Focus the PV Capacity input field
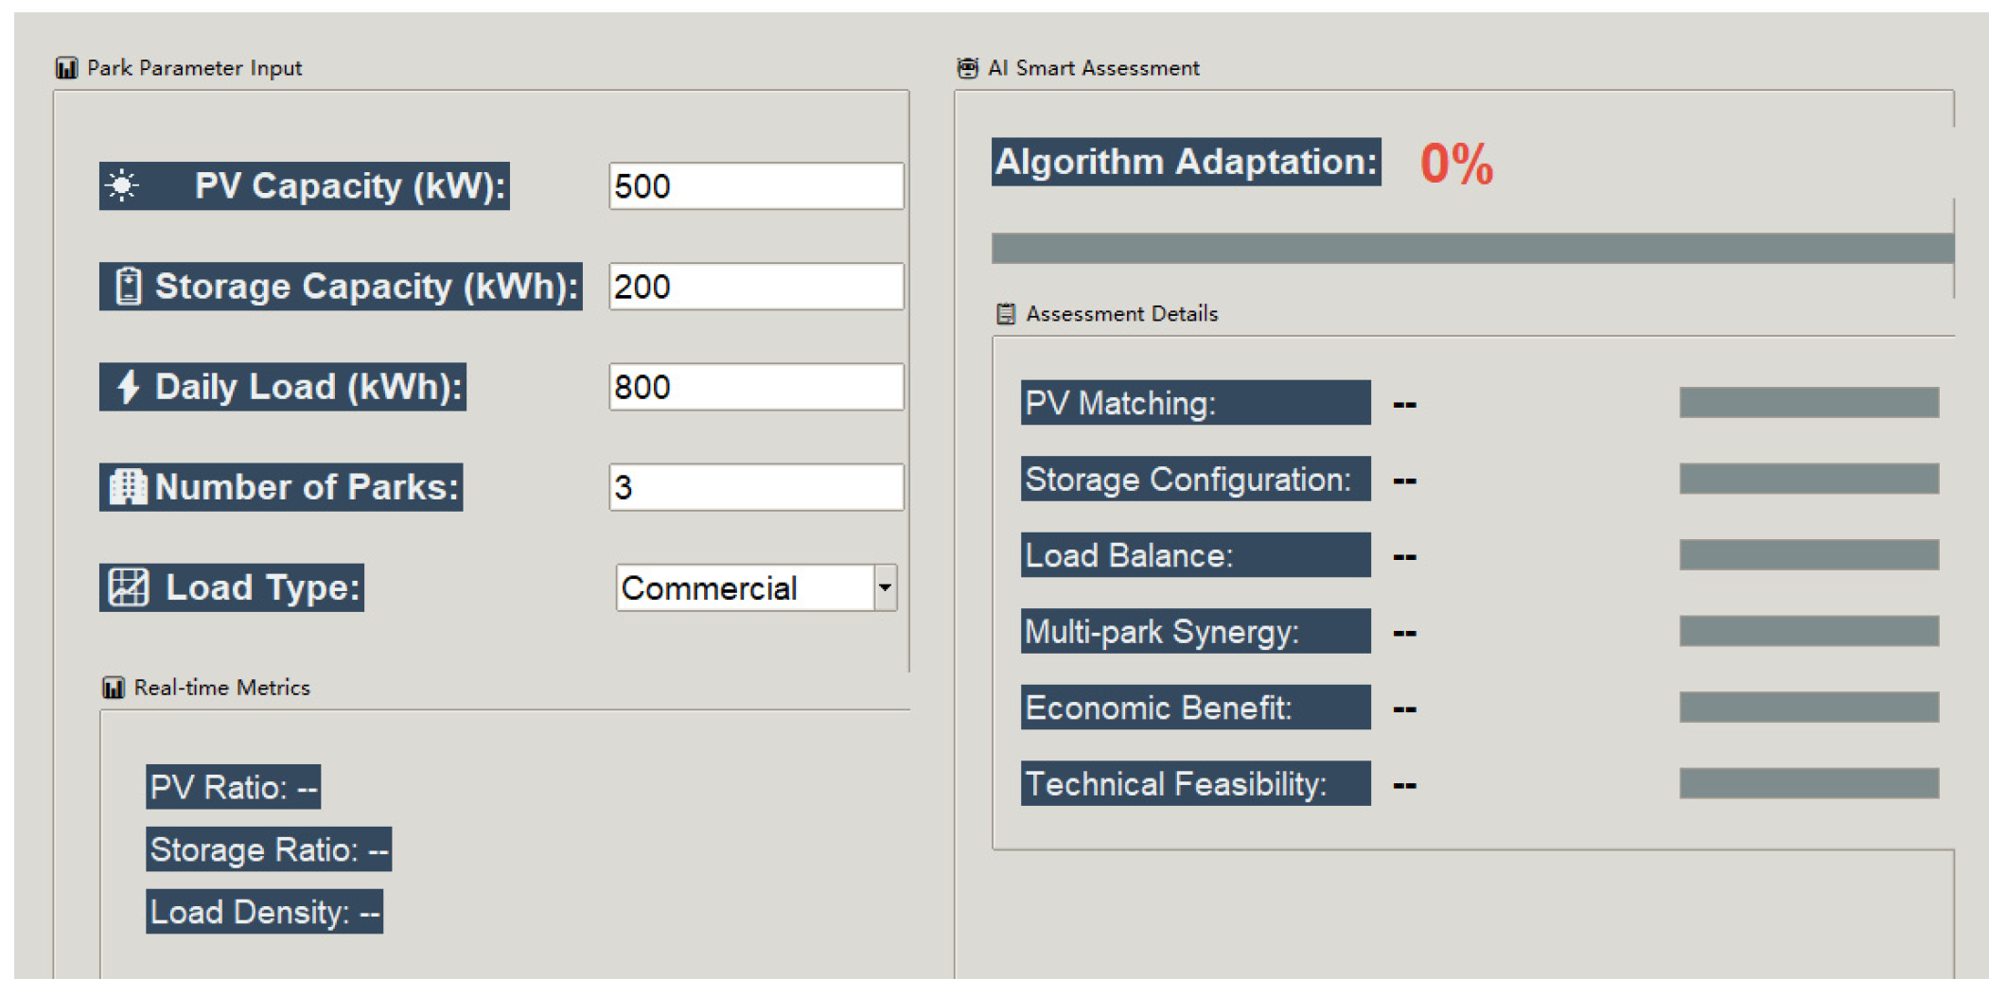 (755, 185)
